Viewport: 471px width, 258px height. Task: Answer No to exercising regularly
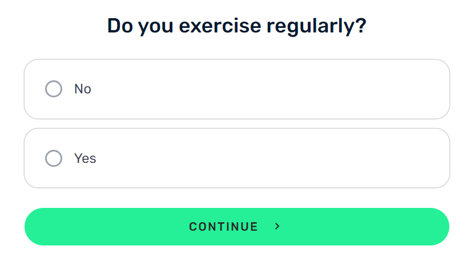click(237, 89)
